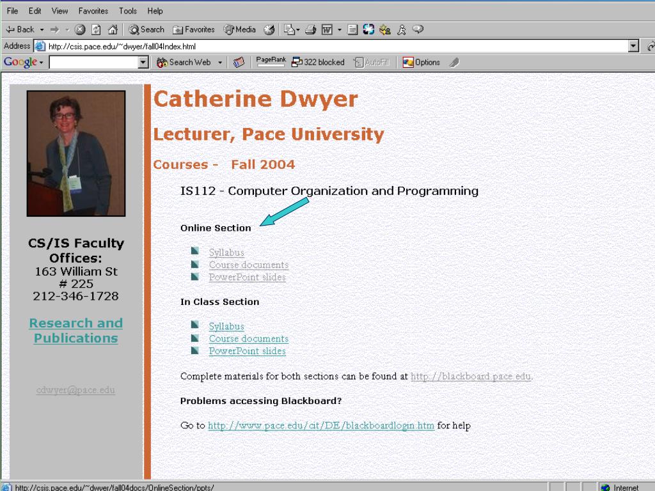Viewport: 655px width, 491px height.
Task: Click the cdwyer@pace.edu email link
Action: [75, 390]
